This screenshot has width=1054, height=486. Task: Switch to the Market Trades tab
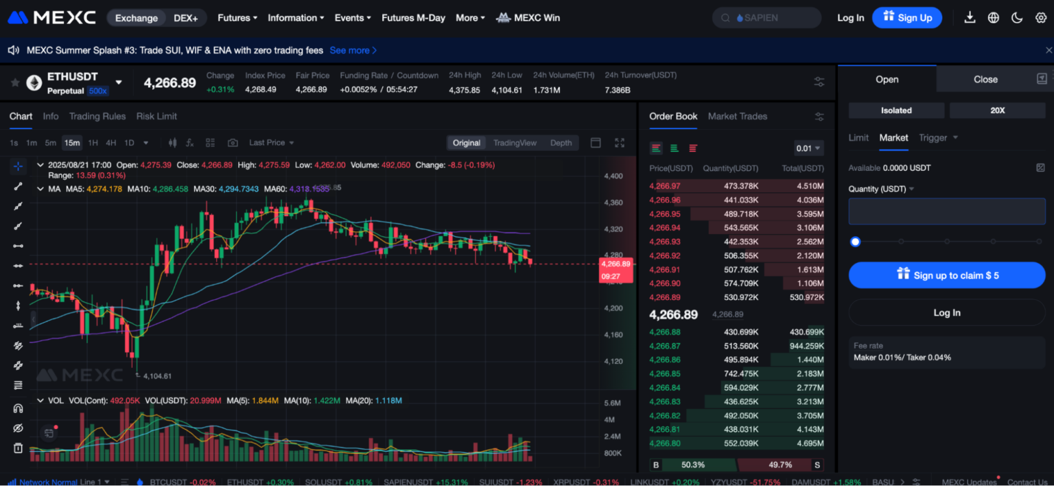737,116
